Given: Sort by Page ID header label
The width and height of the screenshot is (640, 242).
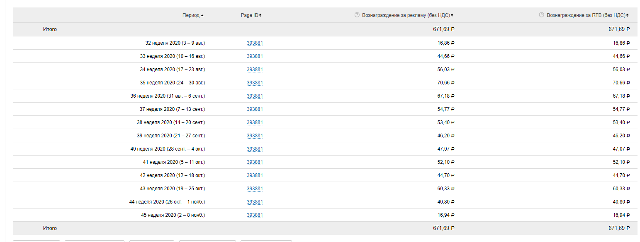Looking at the screenshot, I should 249,15.
